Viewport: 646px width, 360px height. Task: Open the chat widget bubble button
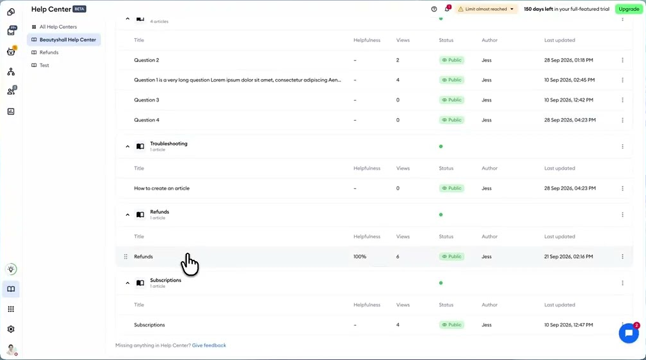click(629, 333)
